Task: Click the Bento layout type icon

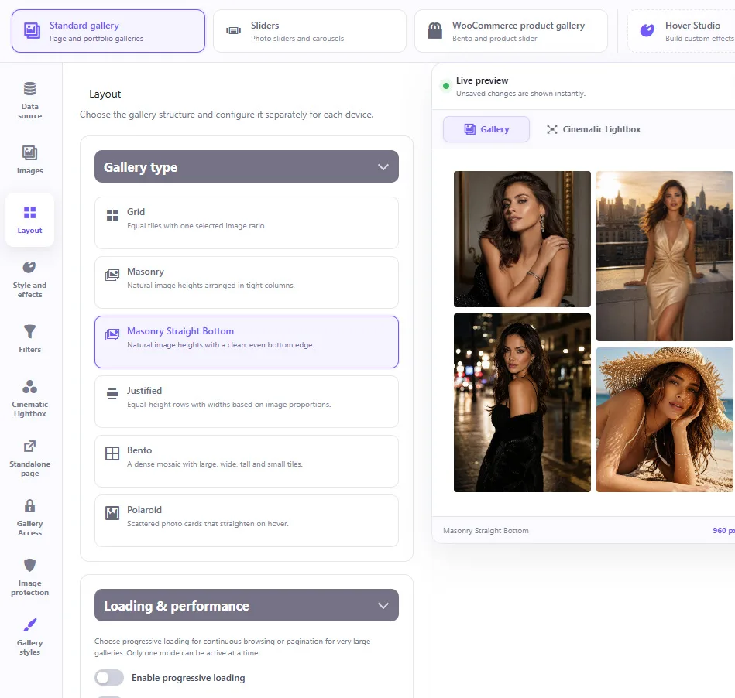Action: coord(112,453)
